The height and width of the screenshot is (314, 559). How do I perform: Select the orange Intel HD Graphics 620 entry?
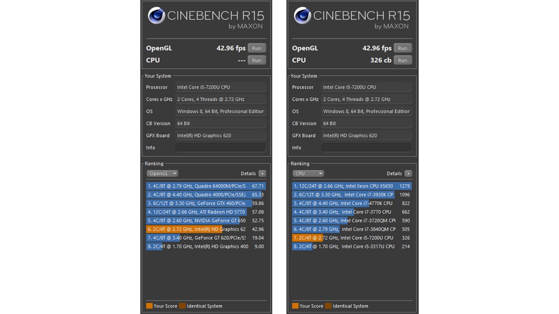(205, 229)
